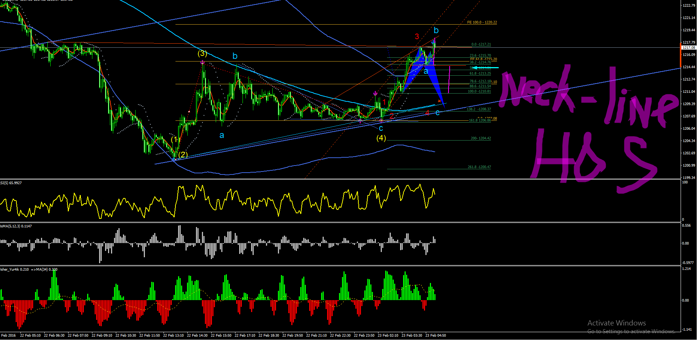
Task: Select the 200- 1204.42 Fibonacci level
Action: tap(481, 138)
